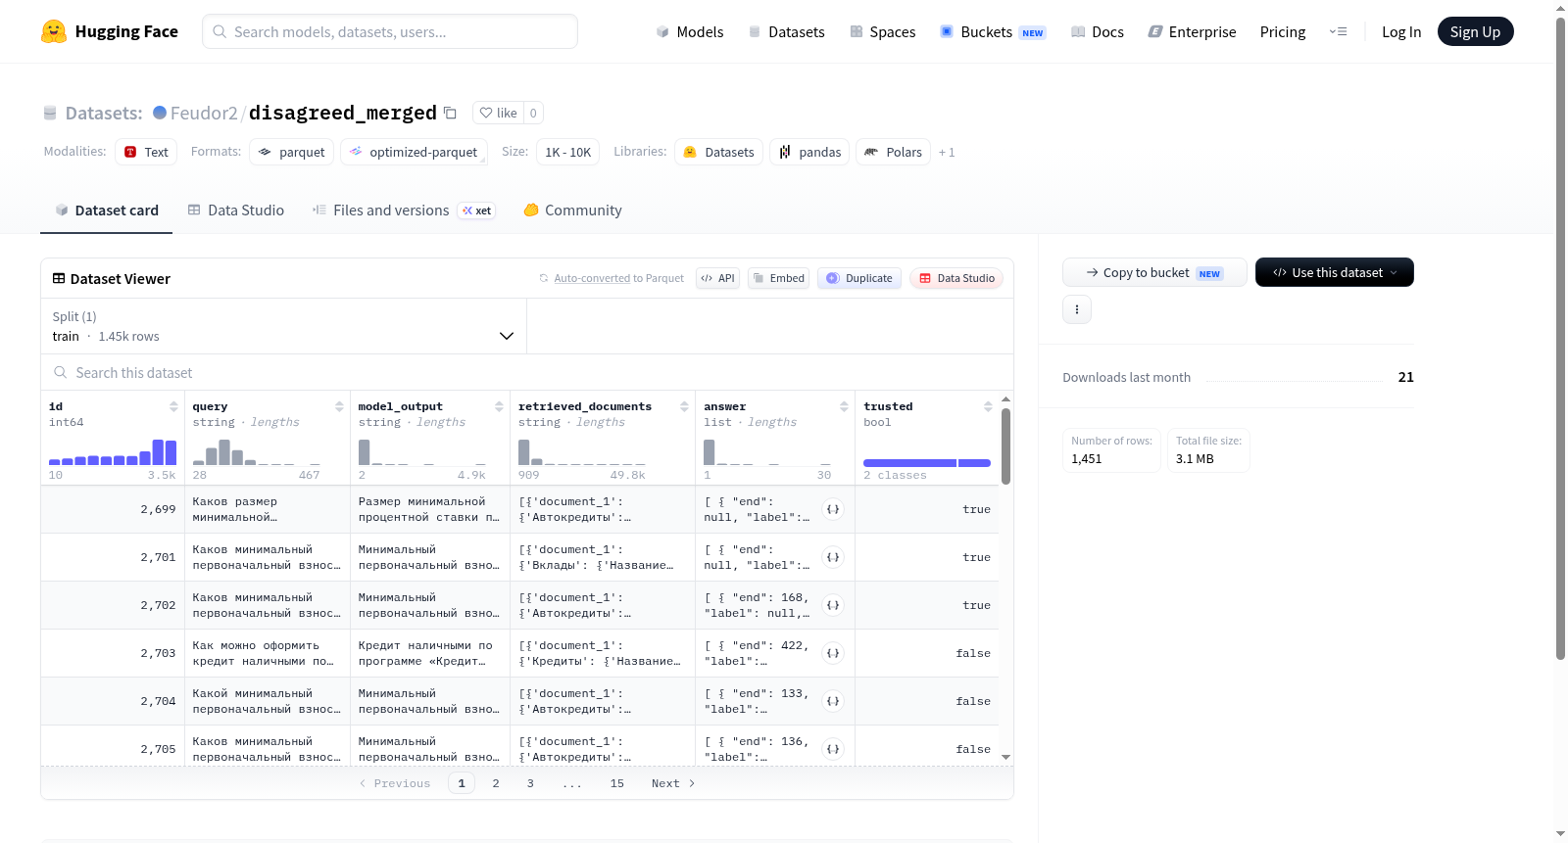Open the Pricing page
Screen dimensions: 1568x843
point(1283,32)
